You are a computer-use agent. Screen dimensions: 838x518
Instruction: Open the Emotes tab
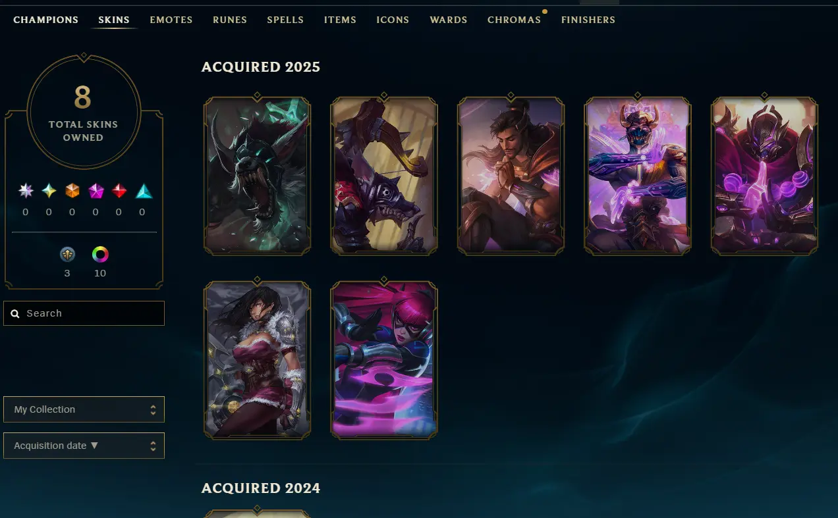(171, 20)
